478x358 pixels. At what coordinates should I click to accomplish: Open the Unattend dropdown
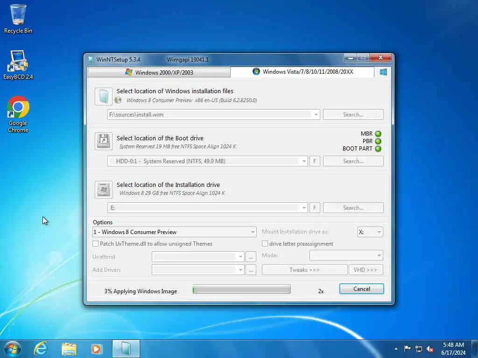[x=240, y=257]
